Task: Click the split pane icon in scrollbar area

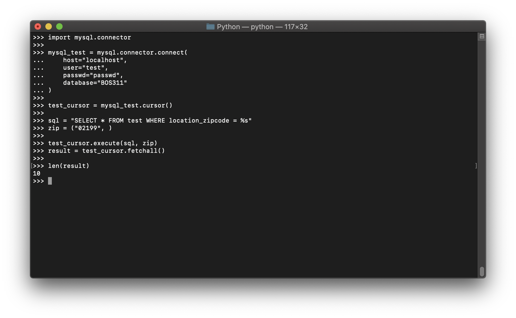Action: coord(482,36)
